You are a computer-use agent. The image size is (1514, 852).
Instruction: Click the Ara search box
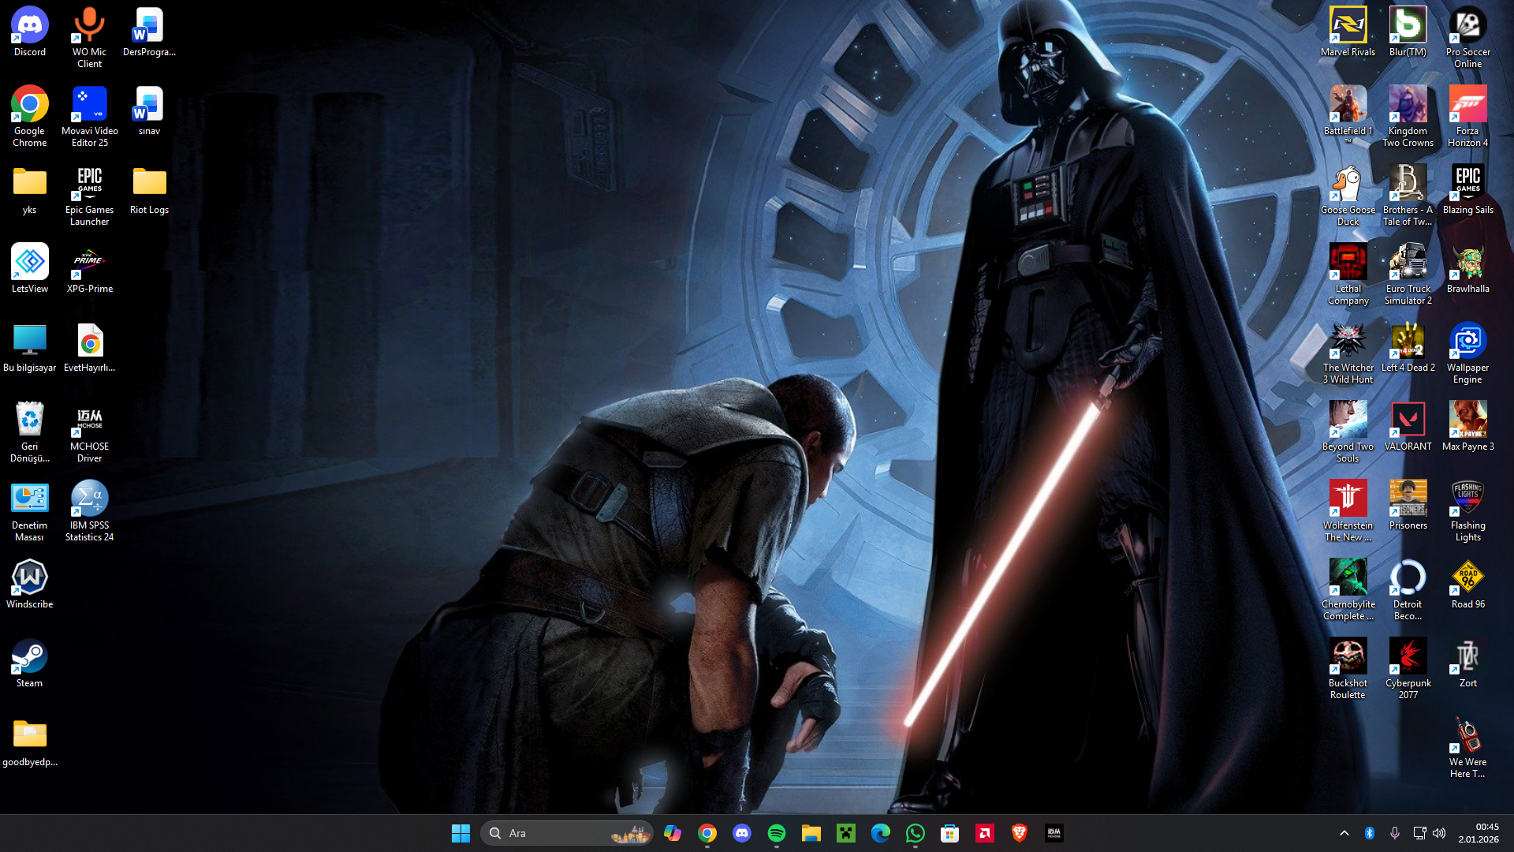pyautogui.click(x=566, y=833)
